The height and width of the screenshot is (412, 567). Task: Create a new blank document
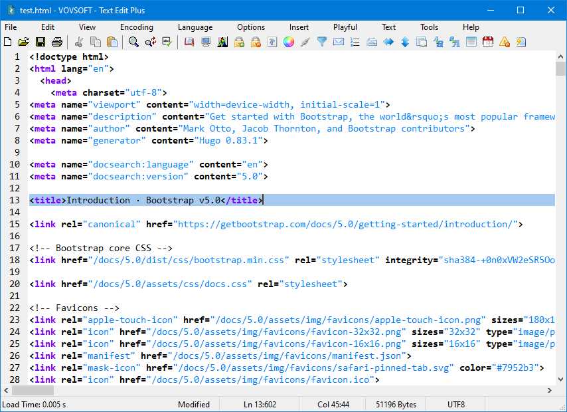pyautogui.click(x=7, y=42)
